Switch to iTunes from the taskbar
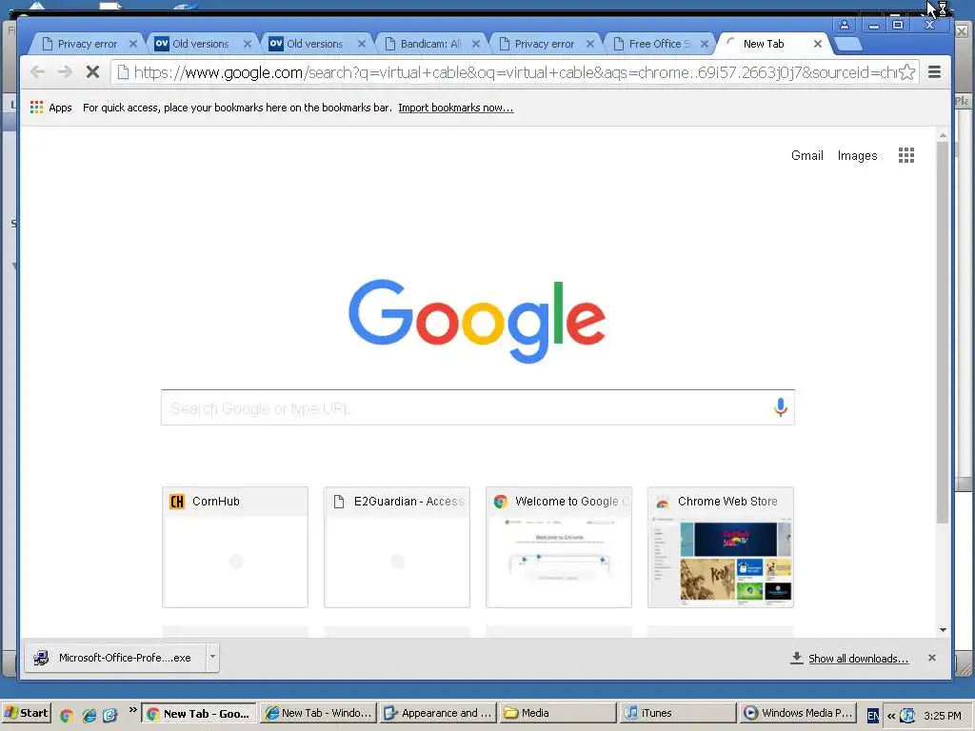The height and width of the screenshot is (731, 975). pos(678,714)
